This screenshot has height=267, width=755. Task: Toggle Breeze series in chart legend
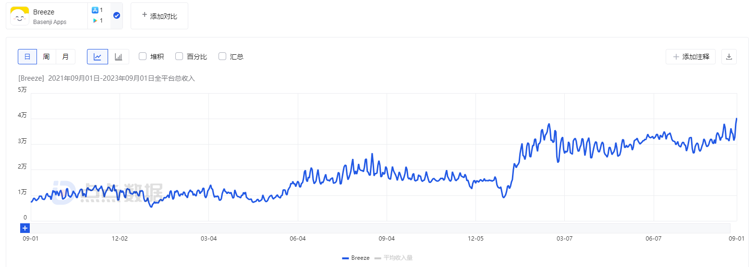point(356,258)
